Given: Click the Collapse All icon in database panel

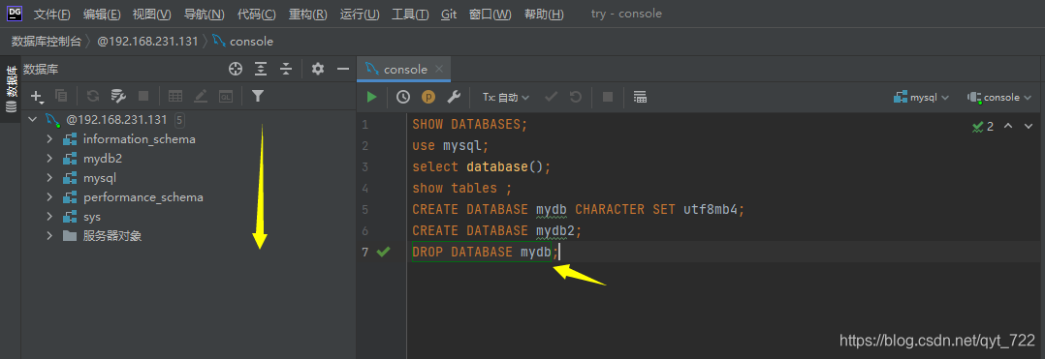Looking at the screenshot, I should coord(286,69).
